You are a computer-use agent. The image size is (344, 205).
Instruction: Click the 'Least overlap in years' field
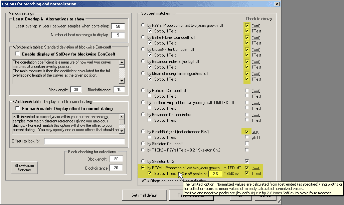pos(118,26)
